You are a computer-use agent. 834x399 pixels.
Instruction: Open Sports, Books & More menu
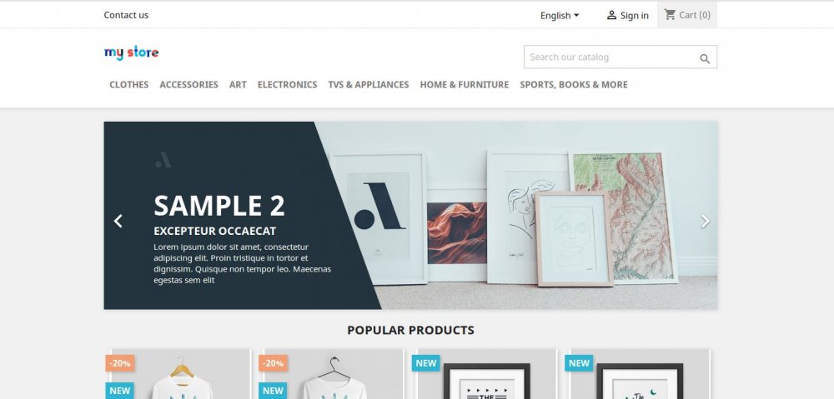point(574,84)
